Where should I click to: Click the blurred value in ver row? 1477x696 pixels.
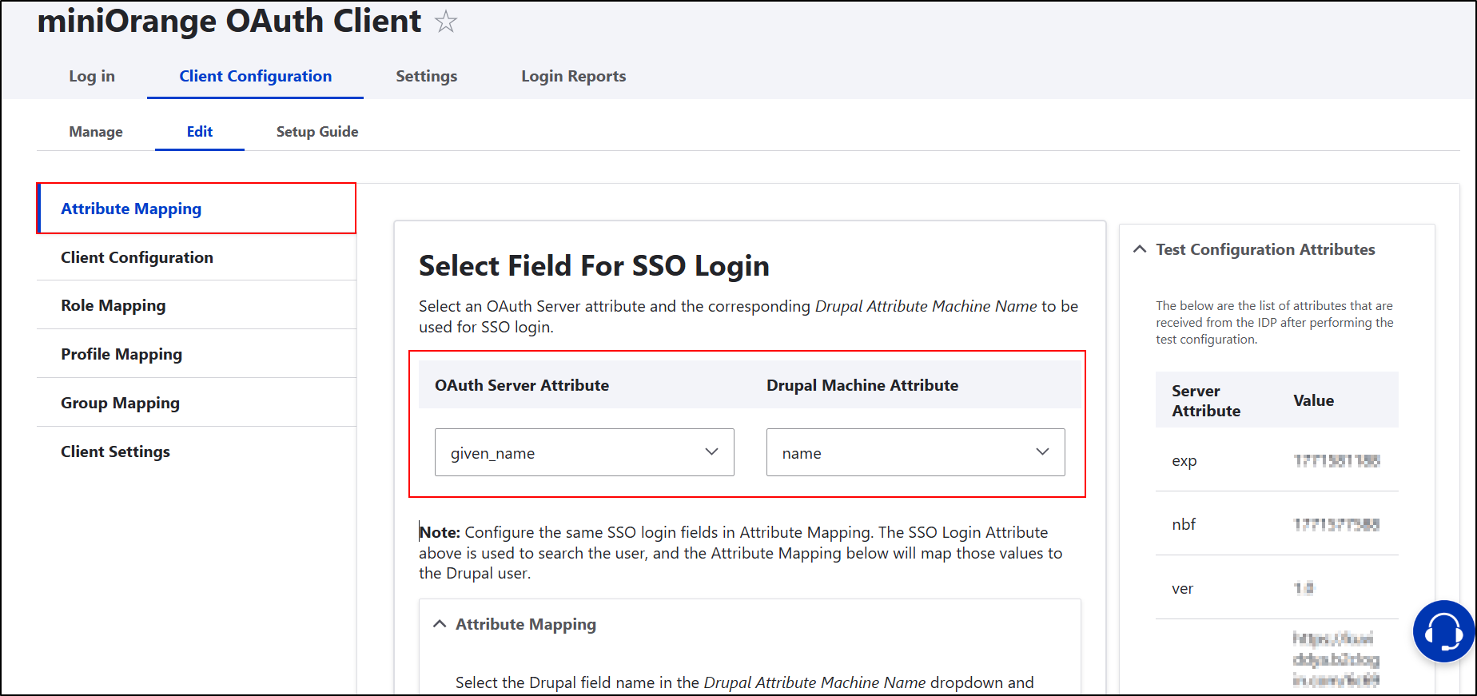[1304, 589]
